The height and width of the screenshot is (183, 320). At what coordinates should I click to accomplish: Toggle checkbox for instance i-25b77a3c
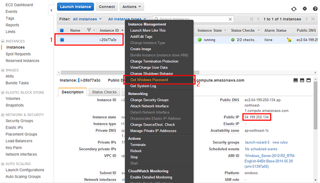click(62, 40)
